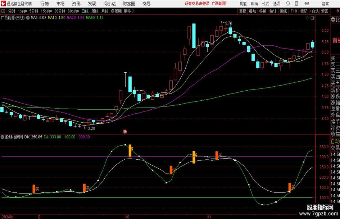Switch to 月线 monthly period
Image resolution: width=340 pixels, height=219 pixels.
point(105,11)
